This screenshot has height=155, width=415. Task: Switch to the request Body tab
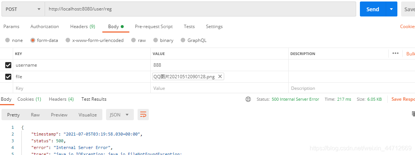(116, 27)
